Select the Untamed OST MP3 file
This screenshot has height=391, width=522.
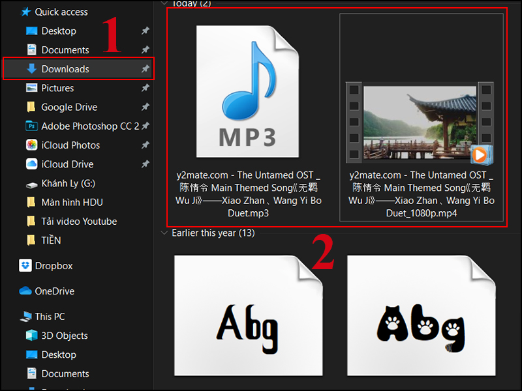click(x=248, y=91)
